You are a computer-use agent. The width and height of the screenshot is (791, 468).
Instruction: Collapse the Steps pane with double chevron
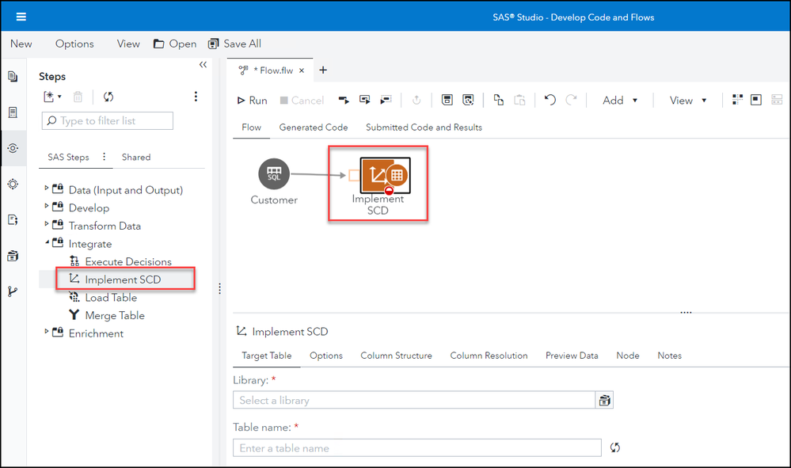click(203, 65)
